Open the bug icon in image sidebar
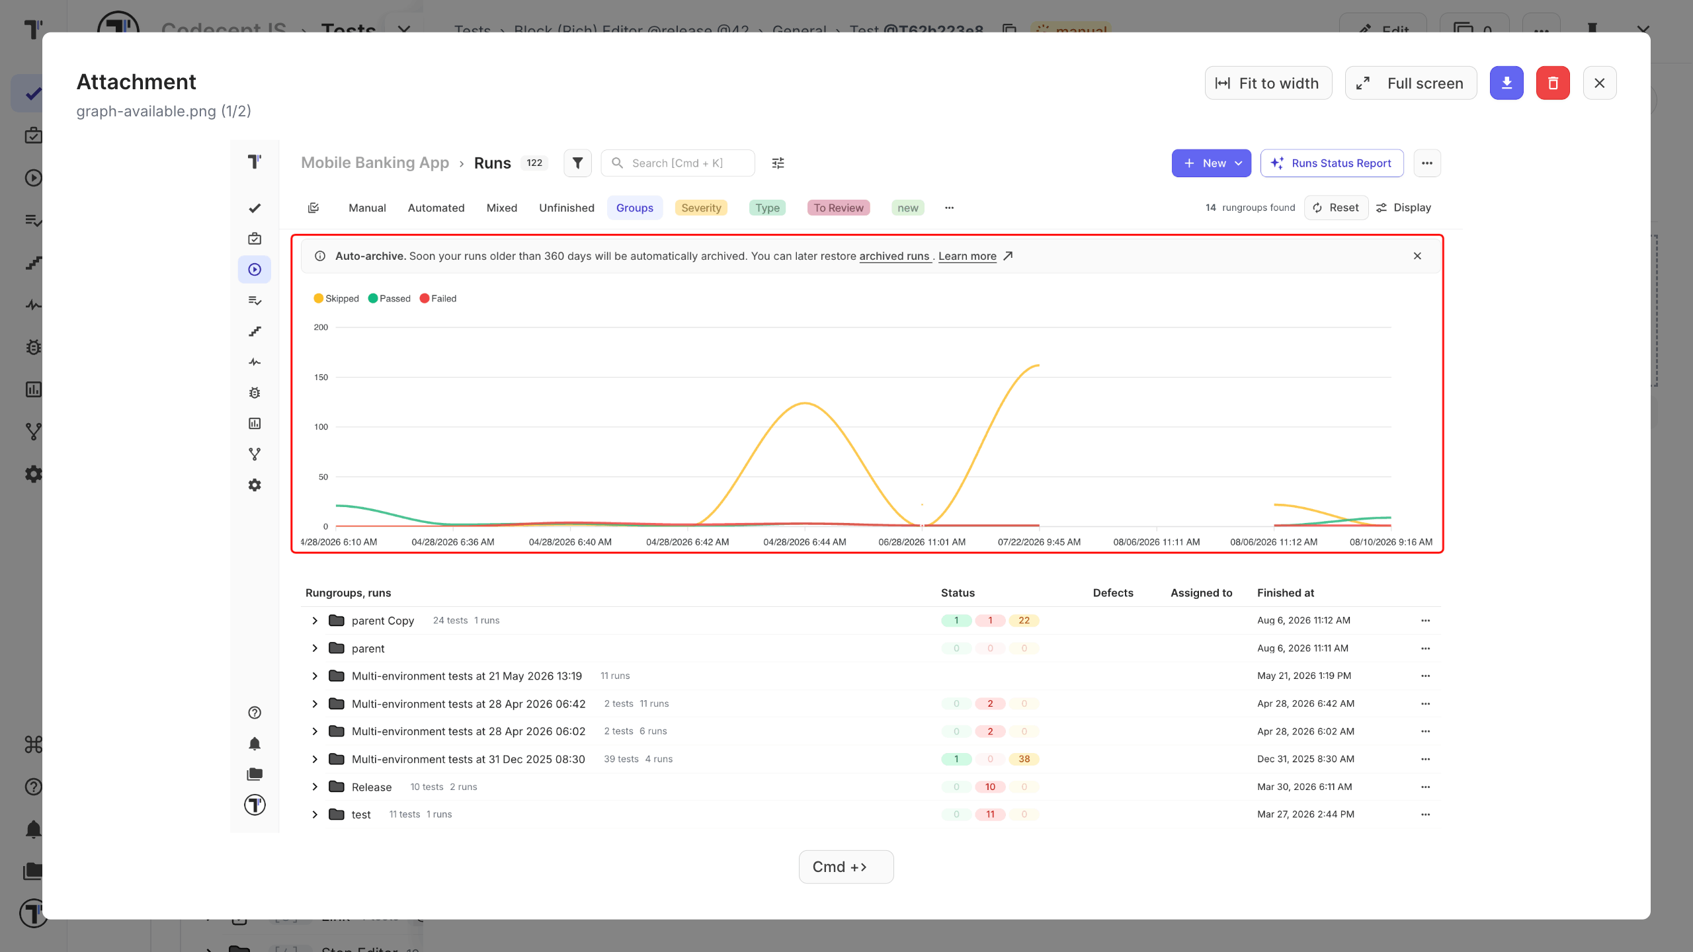This screenshot has height=952, width=1693. (255, 393)
